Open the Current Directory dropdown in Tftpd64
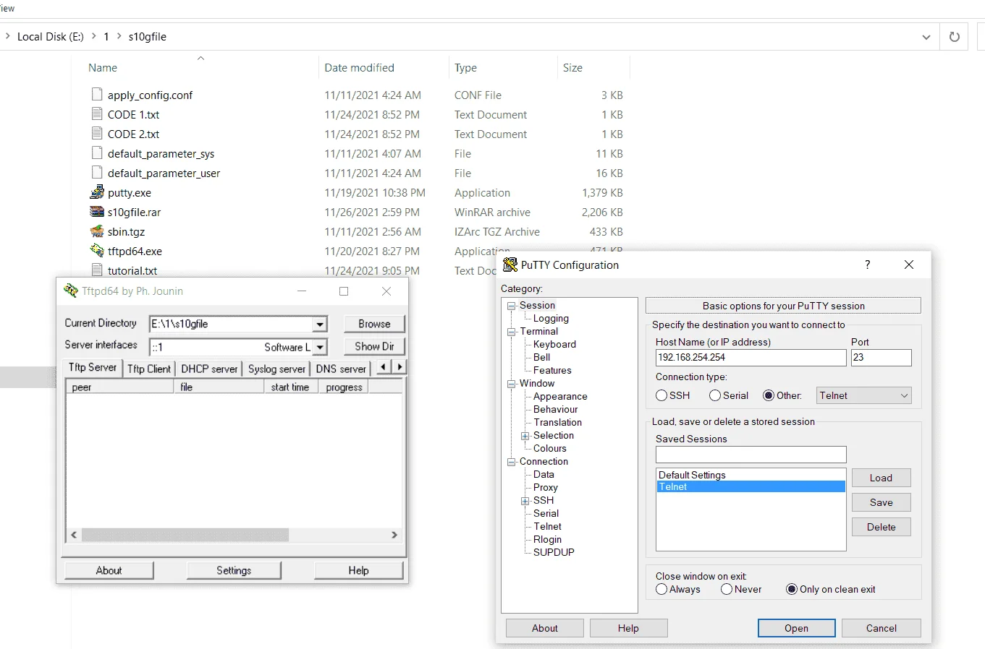This screenshot has height=649, width=985. coord(320,324)
